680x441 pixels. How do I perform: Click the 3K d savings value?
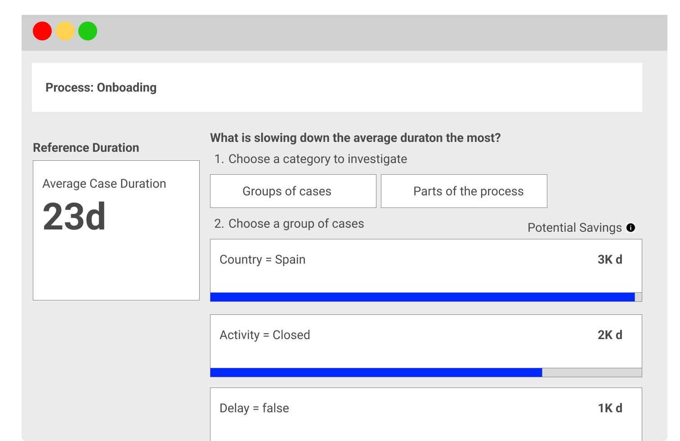point(609,260)
